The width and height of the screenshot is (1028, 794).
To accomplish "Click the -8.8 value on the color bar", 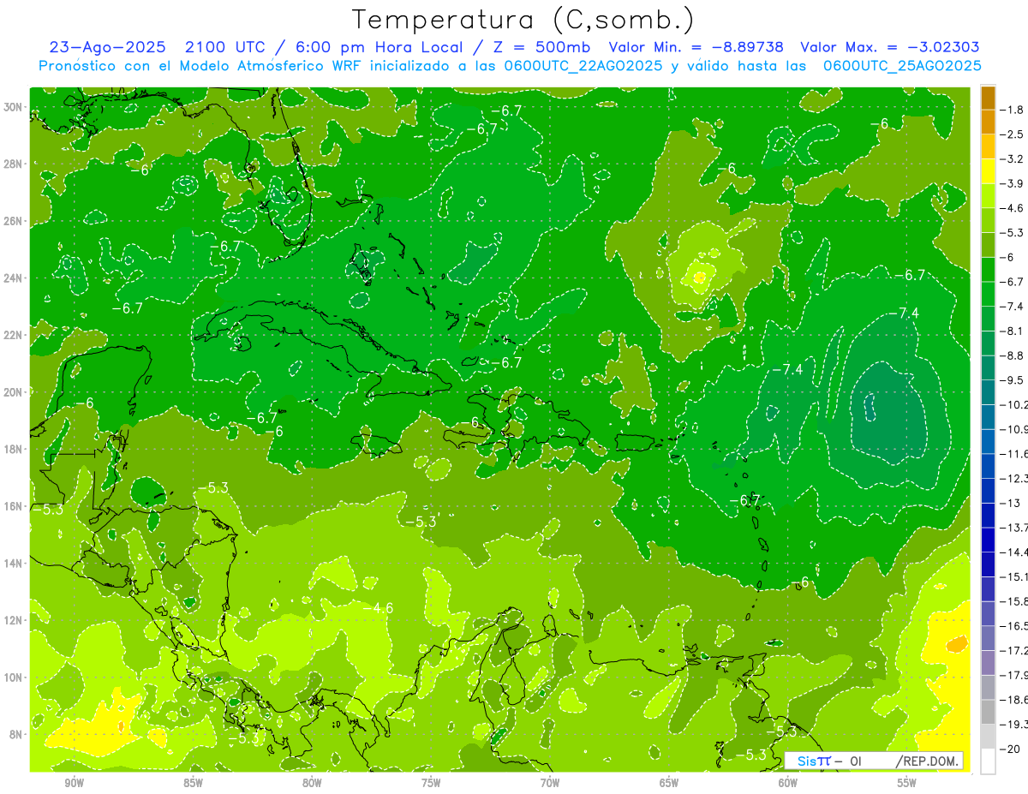I will (x=1013, y=355).
